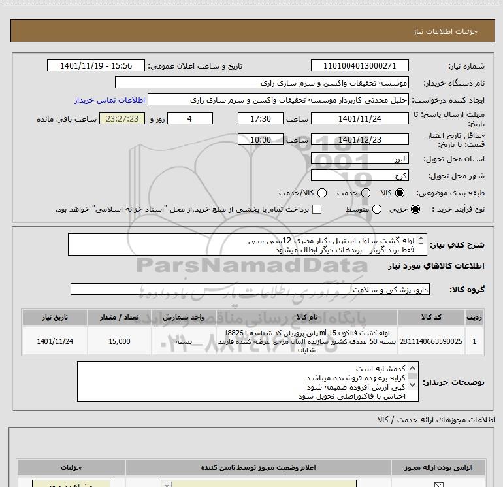The width and height of the screenshot is (503, 487).
Task: Click the description box spinner arrows
Action: click(x=421, y=240)
